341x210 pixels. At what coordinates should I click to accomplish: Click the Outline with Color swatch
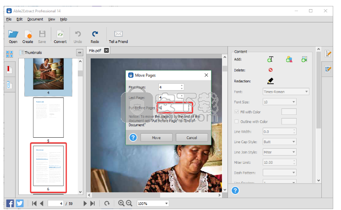point(289,121)
